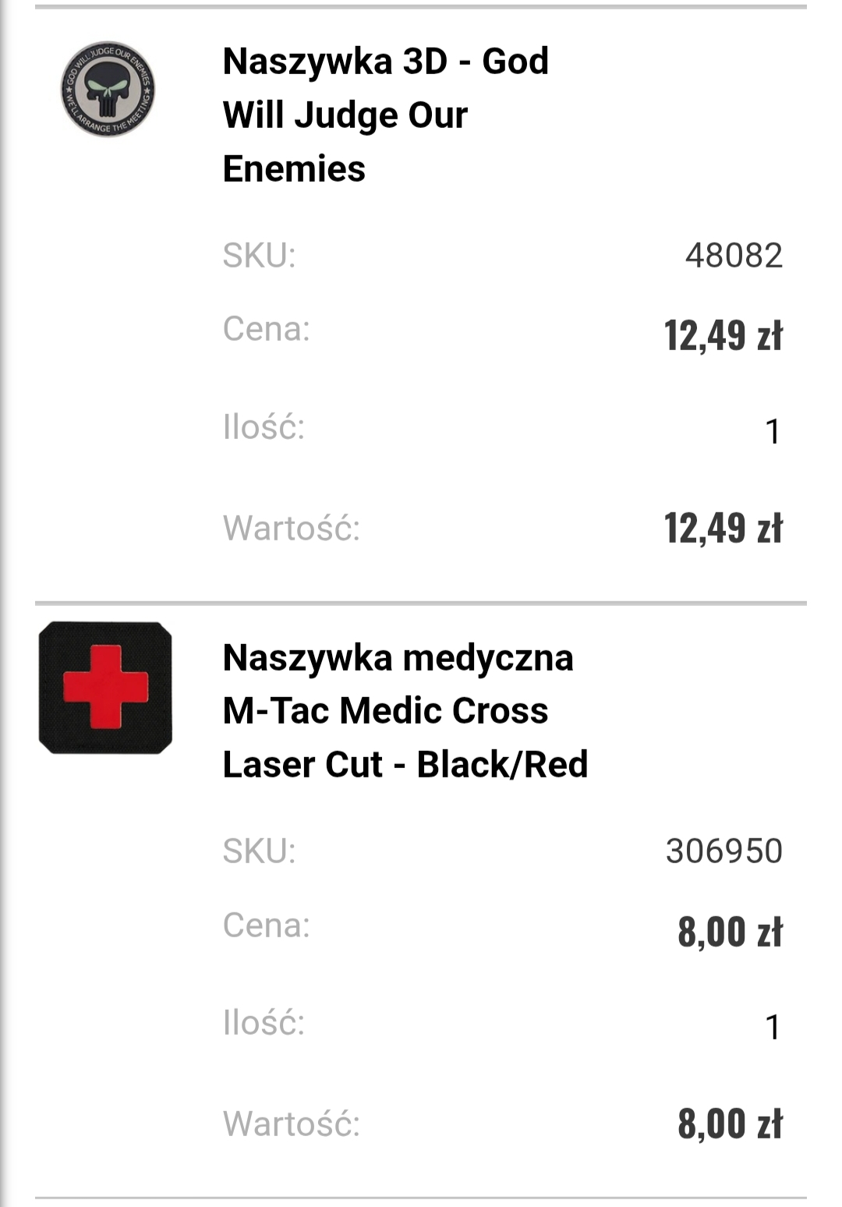Viewport: 842px width, 1207px height.
Task: Click the Cena label of the God Will Judge patch
Action: tap(267, 329)
